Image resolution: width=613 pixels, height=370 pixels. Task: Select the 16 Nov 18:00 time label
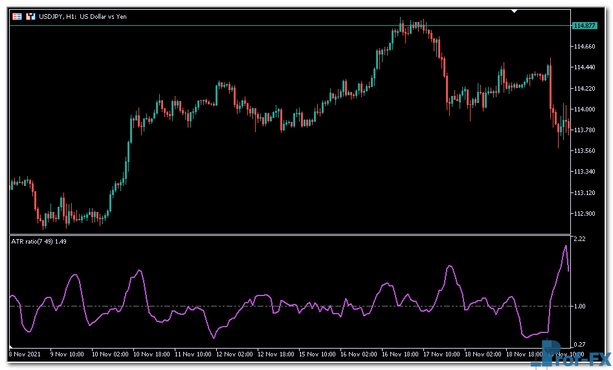pos(401,354)
